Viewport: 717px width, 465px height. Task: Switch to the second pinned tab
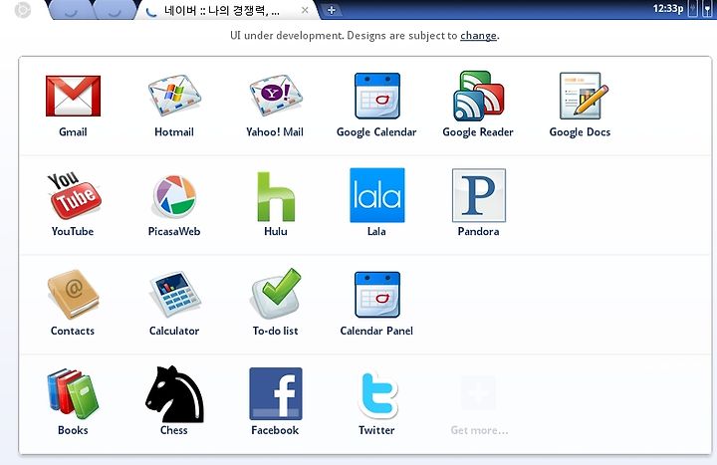(x=114, y=10)
